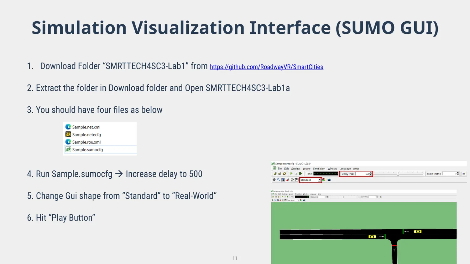The image size is (470, 264).
Task: Click the Delay (ms) field's spinner arrows
Action: pos(371,174)
